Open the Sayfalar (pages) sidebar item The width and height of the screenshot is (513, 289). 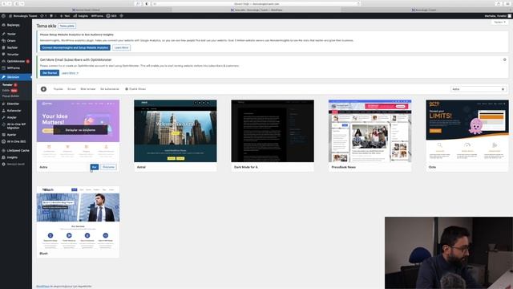[12, 47]
